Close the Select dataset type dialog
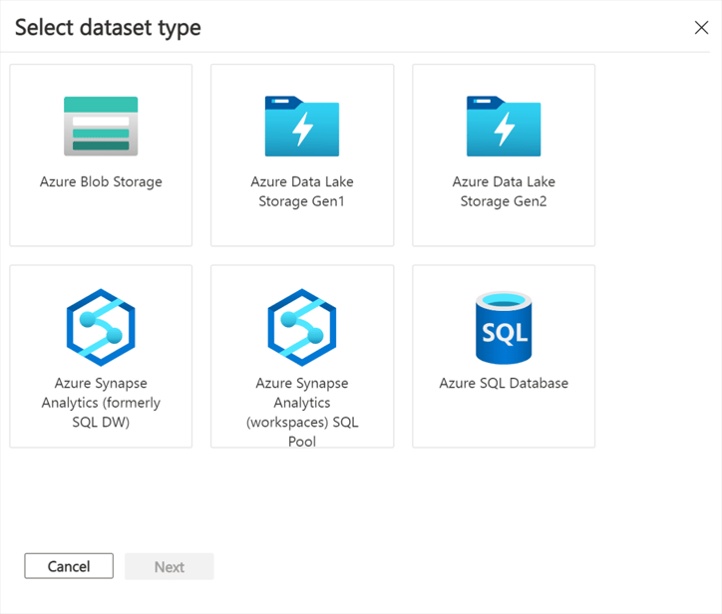 pos(701,28)
